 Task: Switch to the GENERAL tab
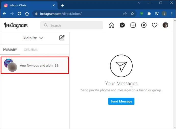pos(31,50)
